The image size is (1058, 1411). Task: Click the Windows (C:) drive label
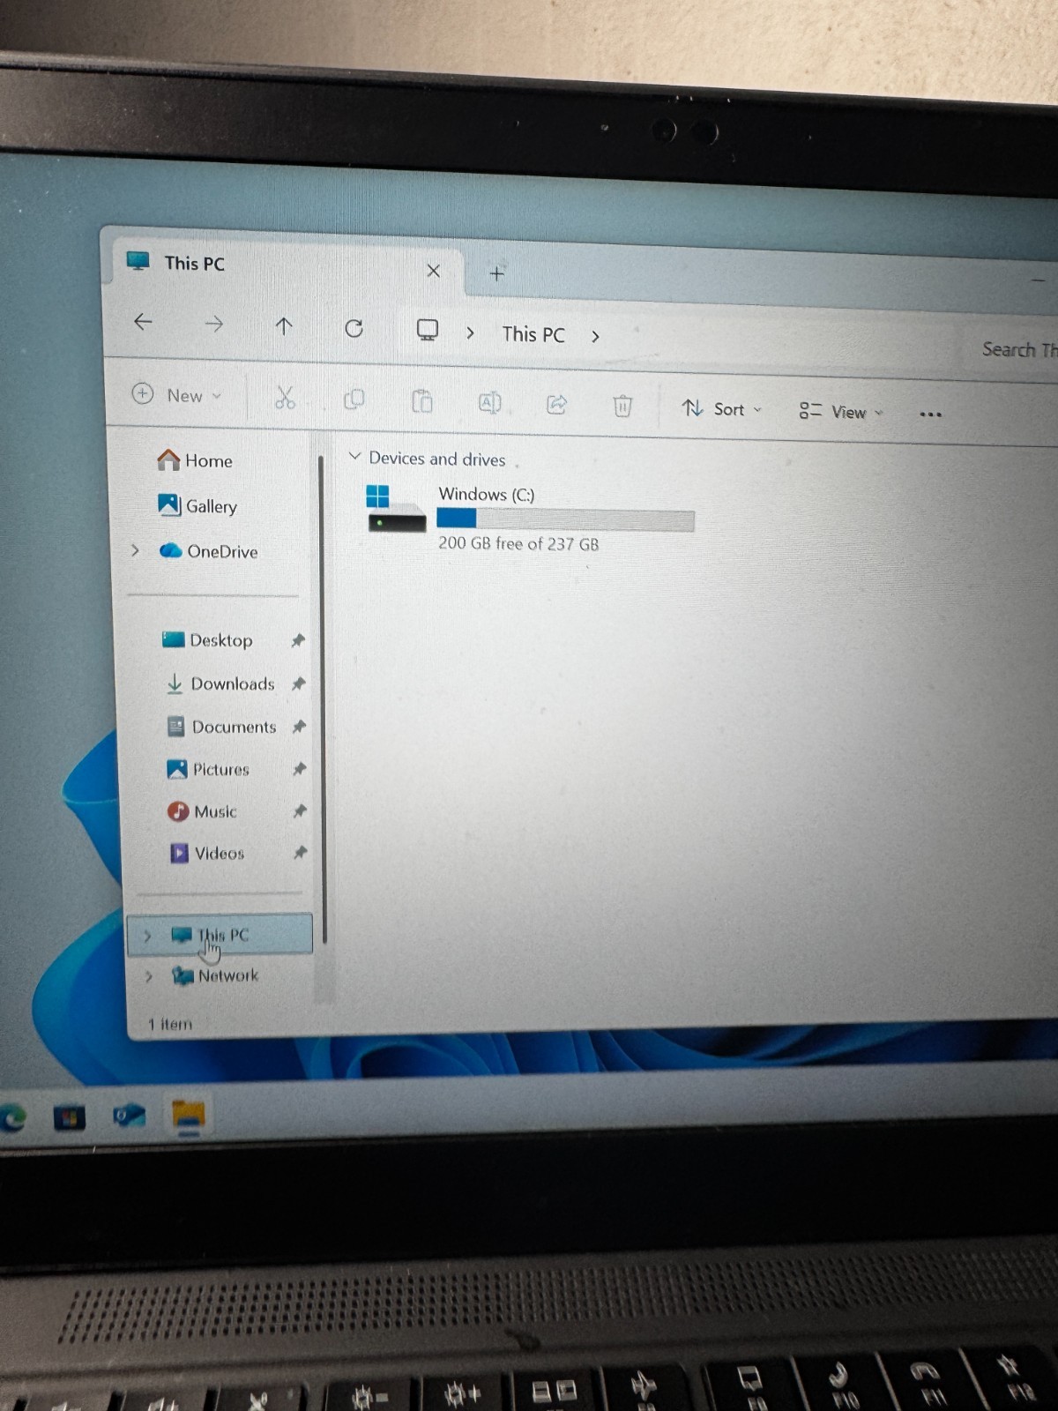(487, 494)
